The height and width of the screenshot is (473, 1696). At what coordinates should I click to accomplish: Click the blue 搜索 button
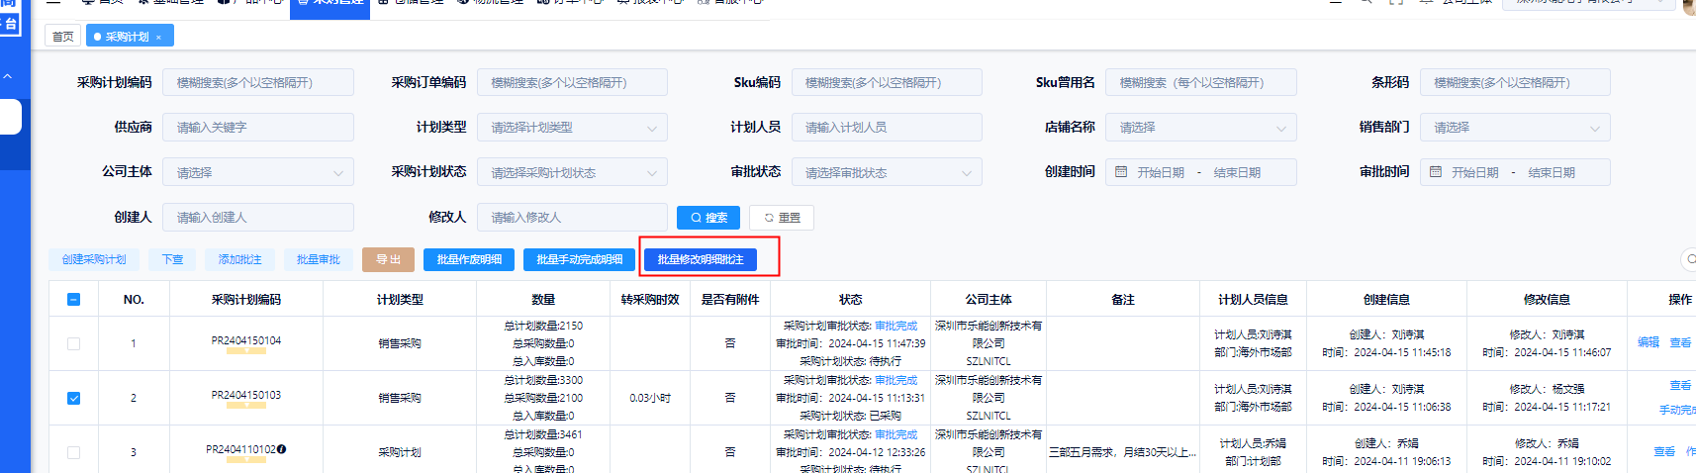coord(708,218)
